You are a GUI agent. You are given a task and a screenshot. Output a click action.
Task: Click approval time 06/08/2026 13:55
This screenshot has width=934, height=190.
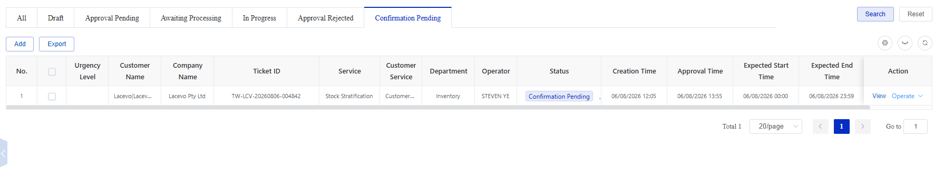(x=699, y=97)
